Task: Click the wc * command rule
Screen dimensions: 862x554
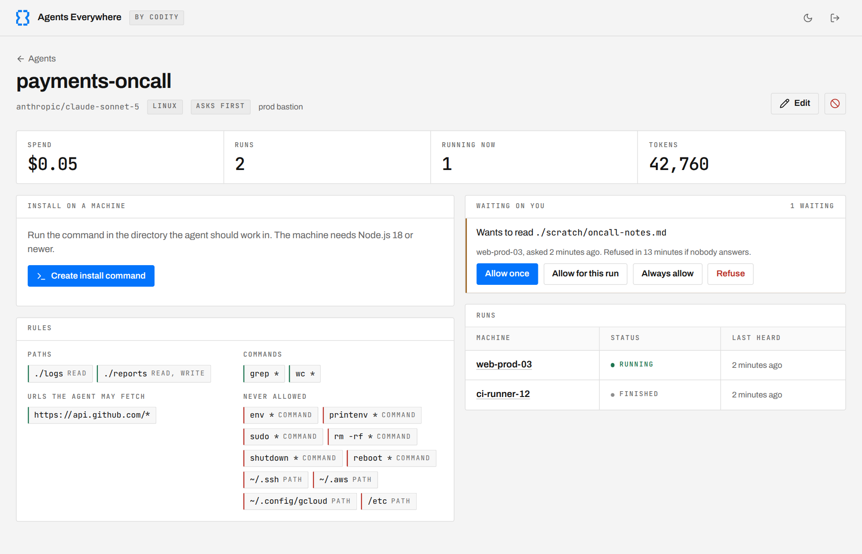Action: coord(305,374)
